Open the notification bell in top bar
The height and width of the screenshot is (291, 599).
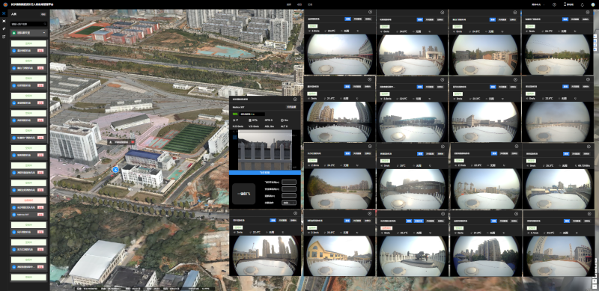point(583,4)
